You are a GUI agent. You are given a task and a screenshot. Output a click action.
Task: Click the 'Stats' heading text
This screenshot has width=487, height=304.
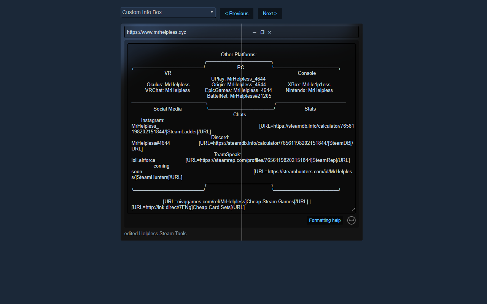[x=310, y=109]
